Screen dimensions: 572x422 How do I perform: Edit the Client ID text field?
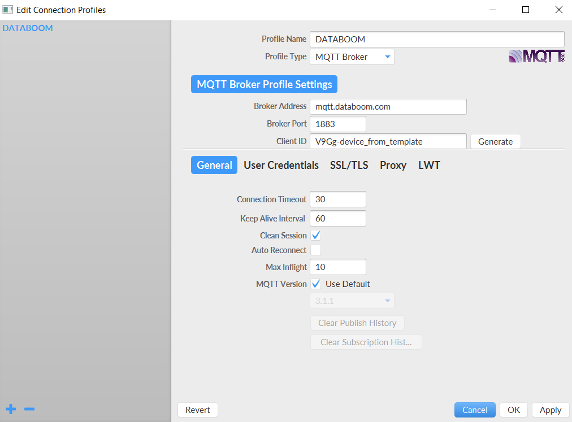coord(388,142)
